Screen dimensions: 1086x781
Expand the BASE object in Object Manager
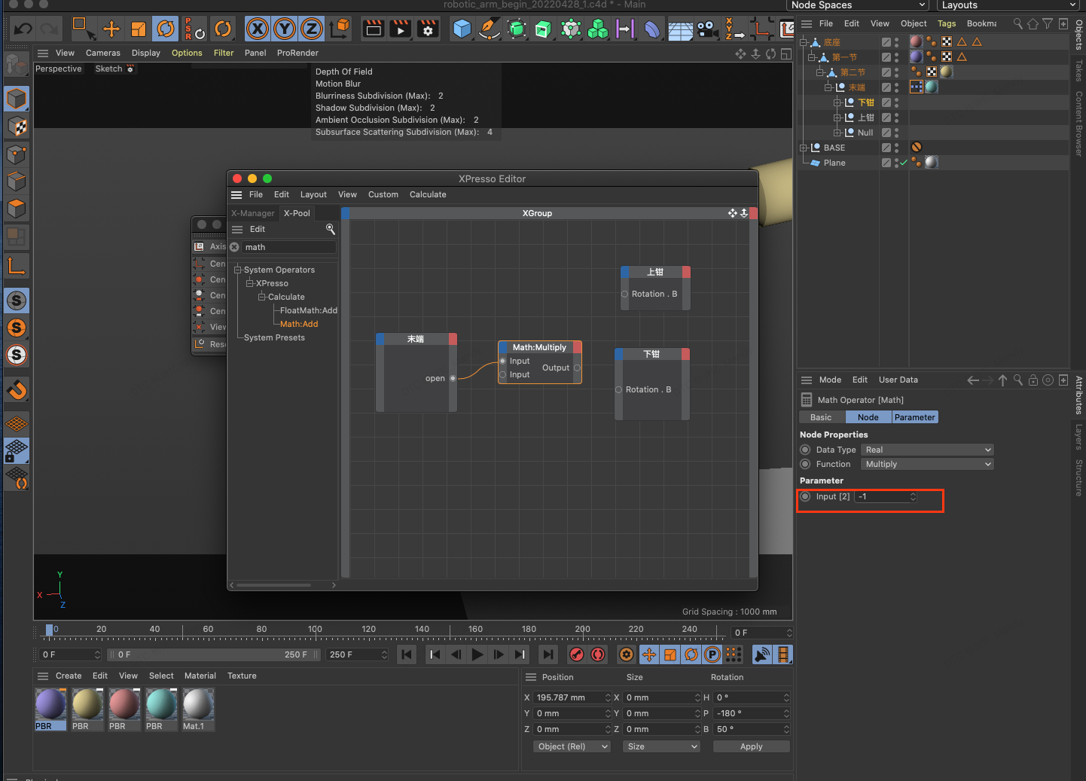[804, 148]
